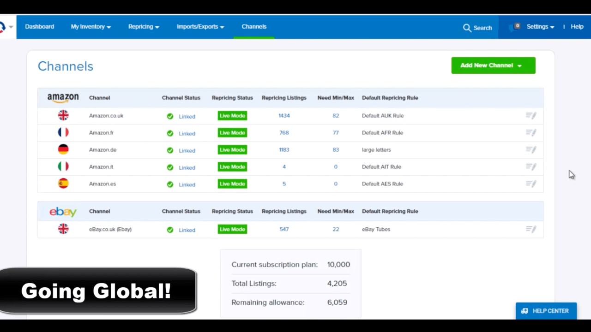Viewport: 591px width, 332px height.
Task: Select the edit icon for Amazon.it
Action: point(531,167)
